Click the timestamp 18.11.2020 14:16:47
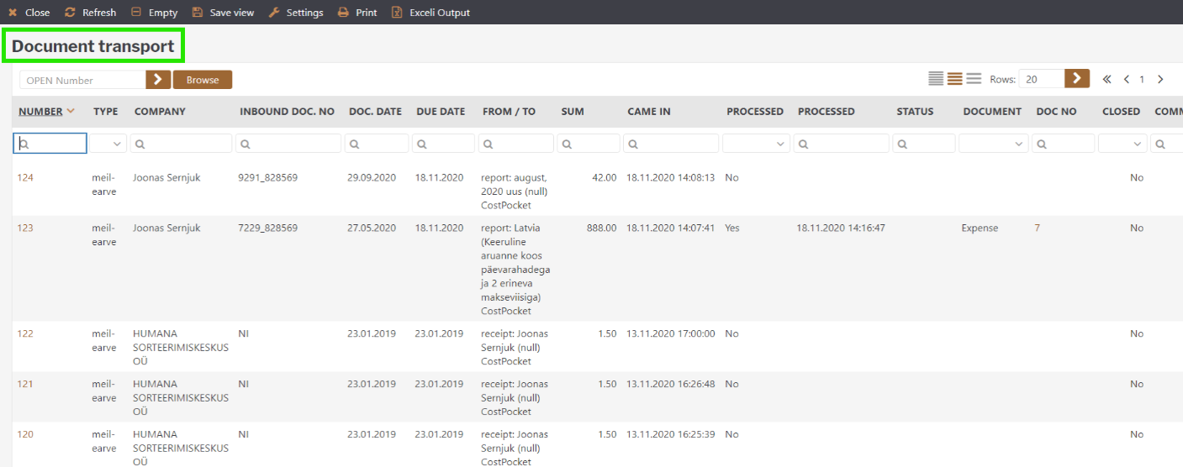This screenshot has height=467, width=1183. point(841,228)
